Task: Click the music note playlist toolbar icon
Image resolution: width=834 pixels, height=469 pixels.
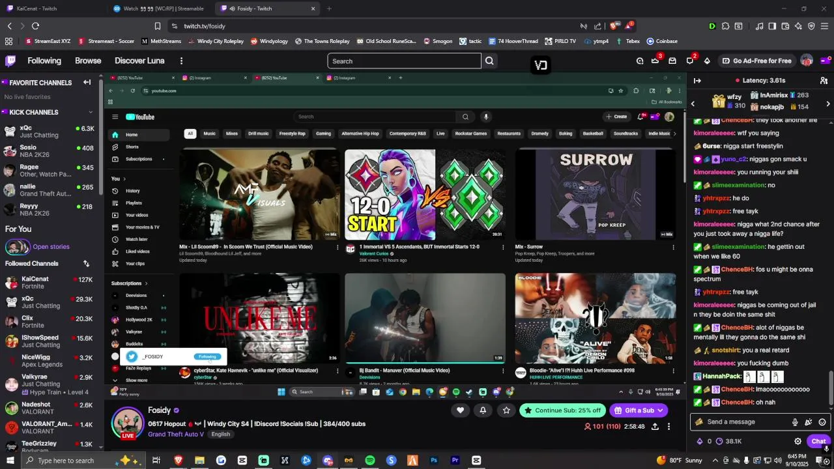Action: 759,26
